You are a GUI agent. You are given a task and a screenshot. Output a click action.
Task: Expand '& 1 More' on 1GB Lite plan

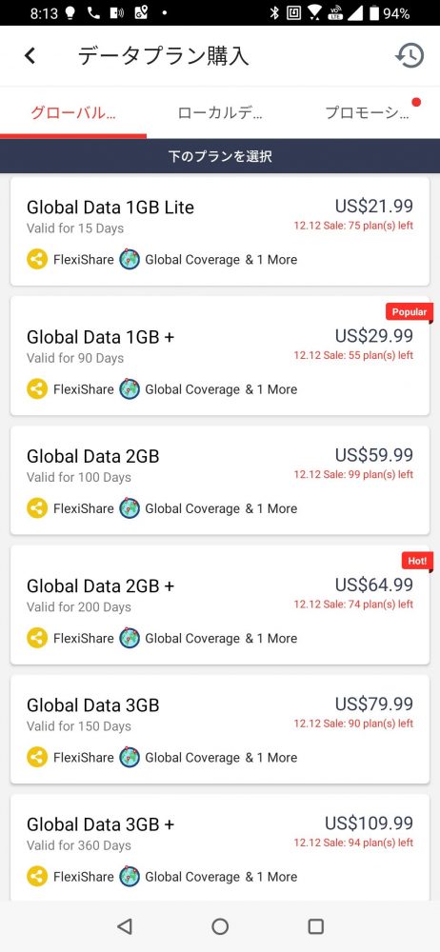(271, 259)
